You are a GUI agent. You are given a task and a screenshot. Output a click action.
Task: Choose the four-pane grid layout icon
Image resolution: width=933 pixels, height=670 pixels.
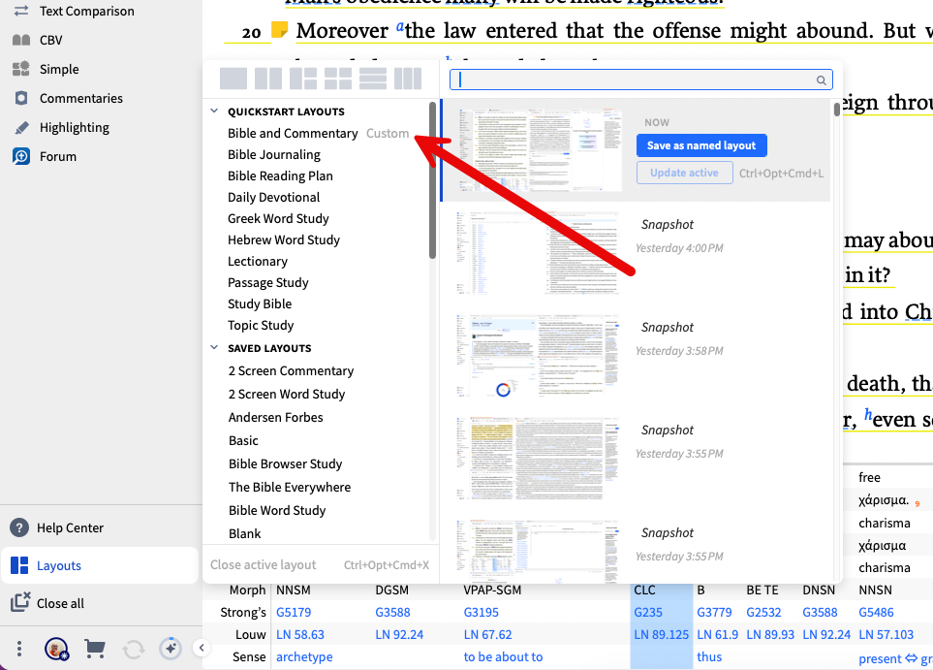[338, 79]
